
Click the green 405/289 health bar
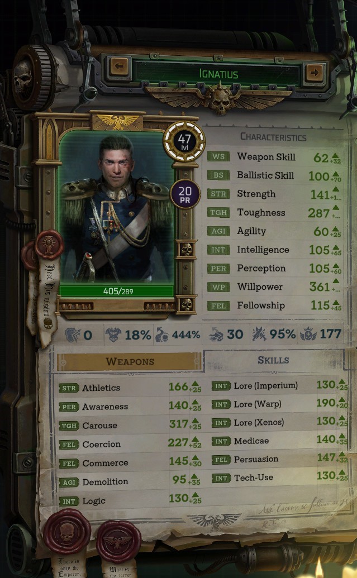point(117,291)
